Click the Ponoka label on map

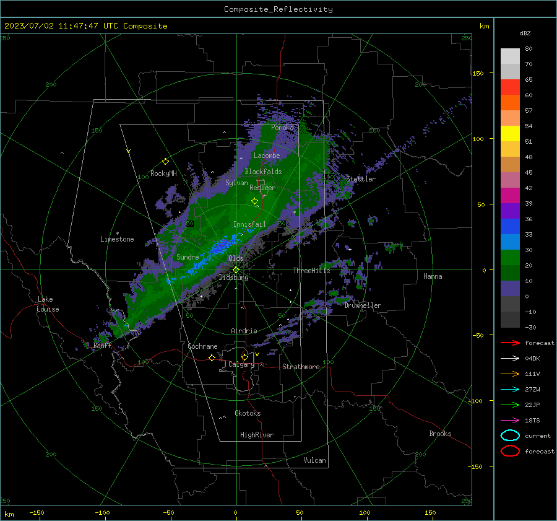click(282, 128)
